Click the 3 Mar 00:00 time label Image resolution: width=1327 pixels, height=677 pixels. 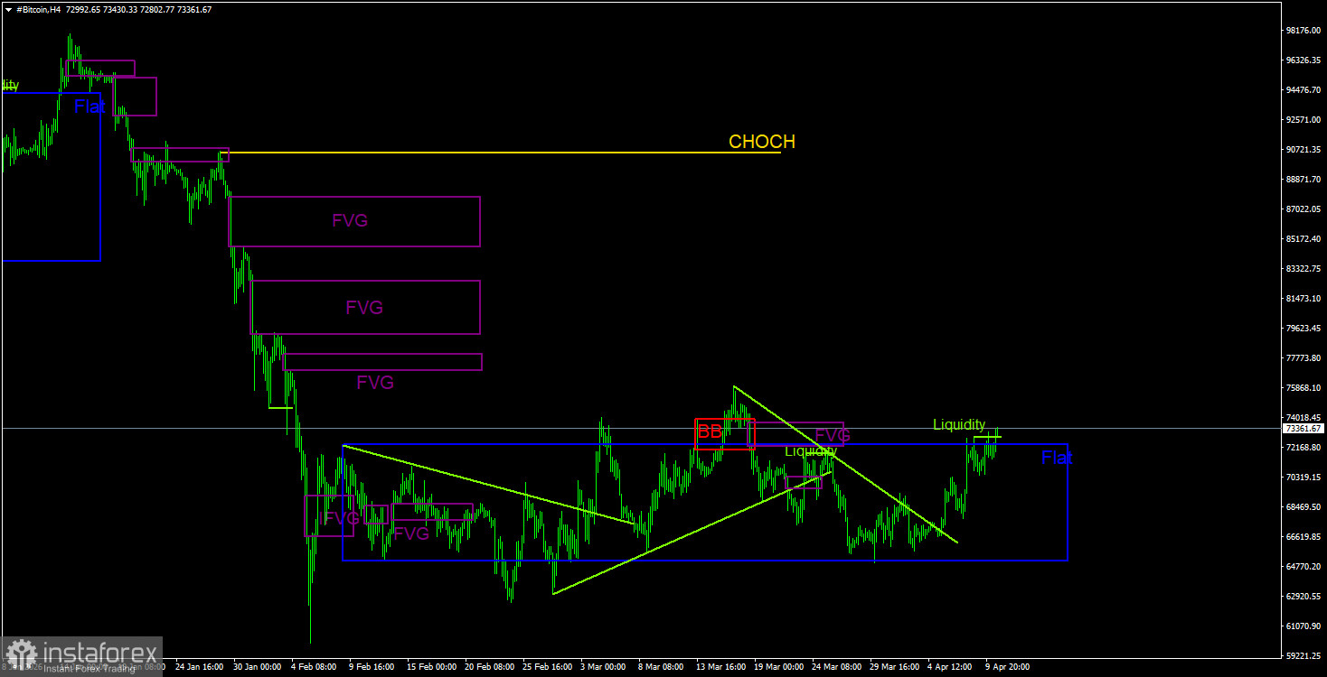(x=605, y=668)
